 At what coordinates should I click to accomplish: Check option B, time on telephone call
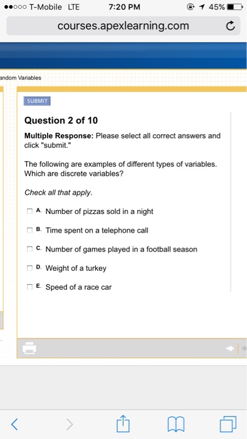pos(29,230)
